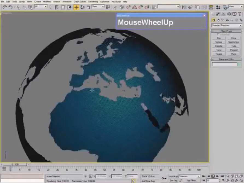Click the Select and Manipulate icon
The height and width of the screenshot is (183, 244).
click(115, 7)
